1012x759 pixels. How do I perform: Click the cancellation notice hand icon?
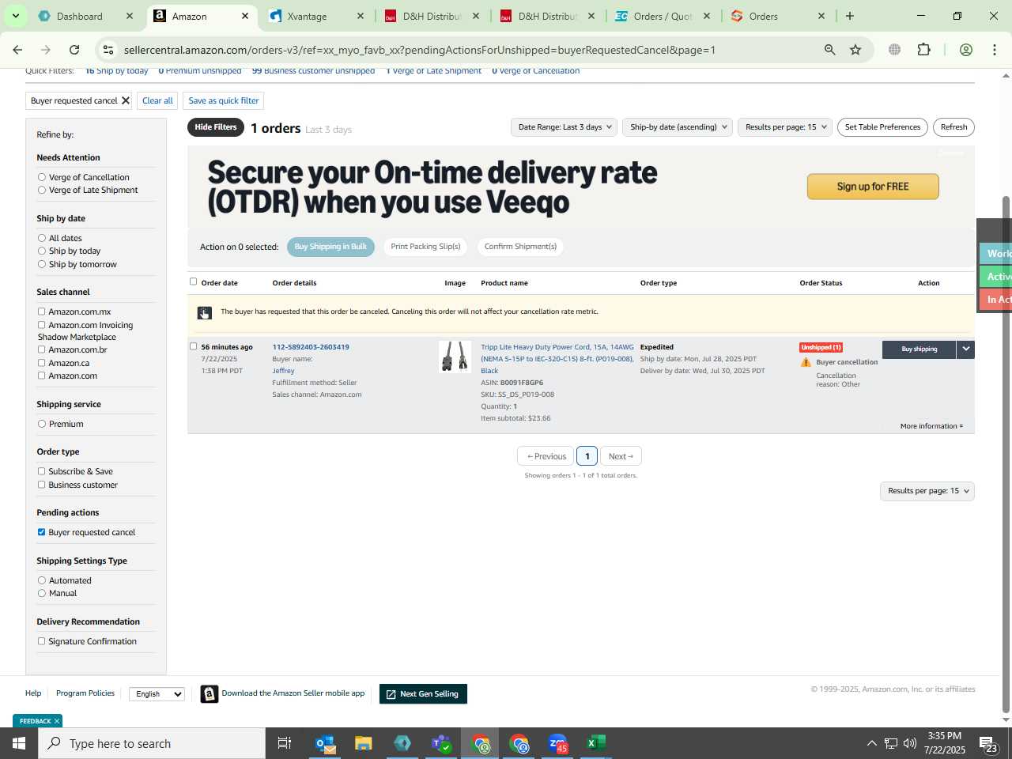204,313
